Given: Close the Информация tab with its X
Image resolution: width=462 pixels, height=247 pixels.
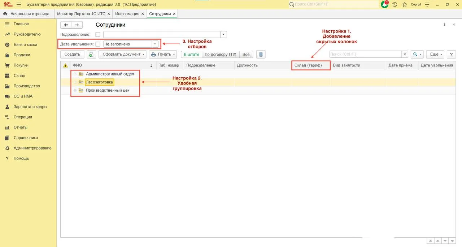Looking at the screenshot, I should click(143, 14).
